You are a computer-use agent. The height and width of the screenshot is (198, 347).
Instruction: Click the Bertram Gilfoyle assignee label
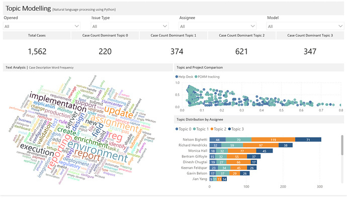pos(195,156)
